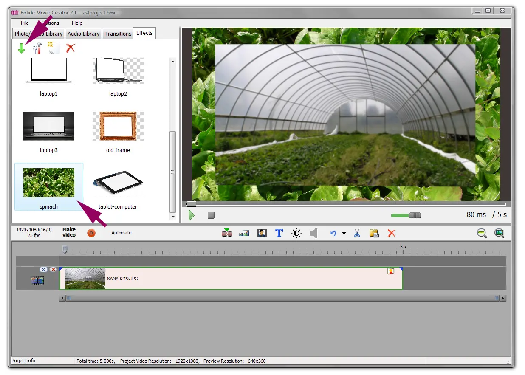525x375 pixels.
Task: Click the orange disc record icon
Action: (91, 233)
